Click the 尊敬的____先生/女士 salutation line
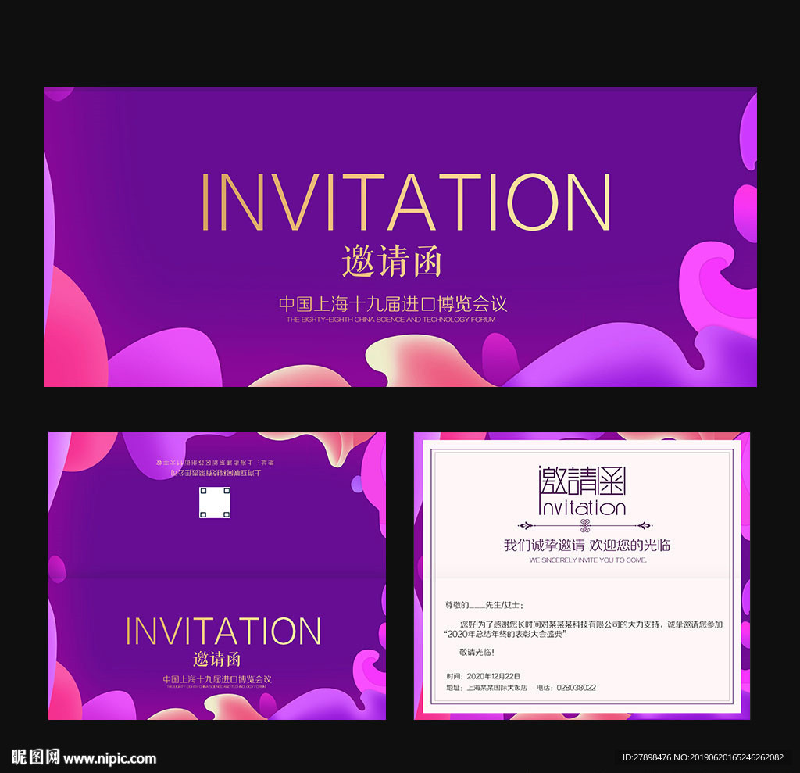 click(484, 605)
